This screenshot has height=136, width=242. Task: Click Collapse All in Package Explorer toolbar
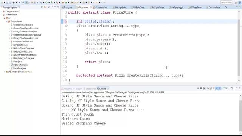42,7
